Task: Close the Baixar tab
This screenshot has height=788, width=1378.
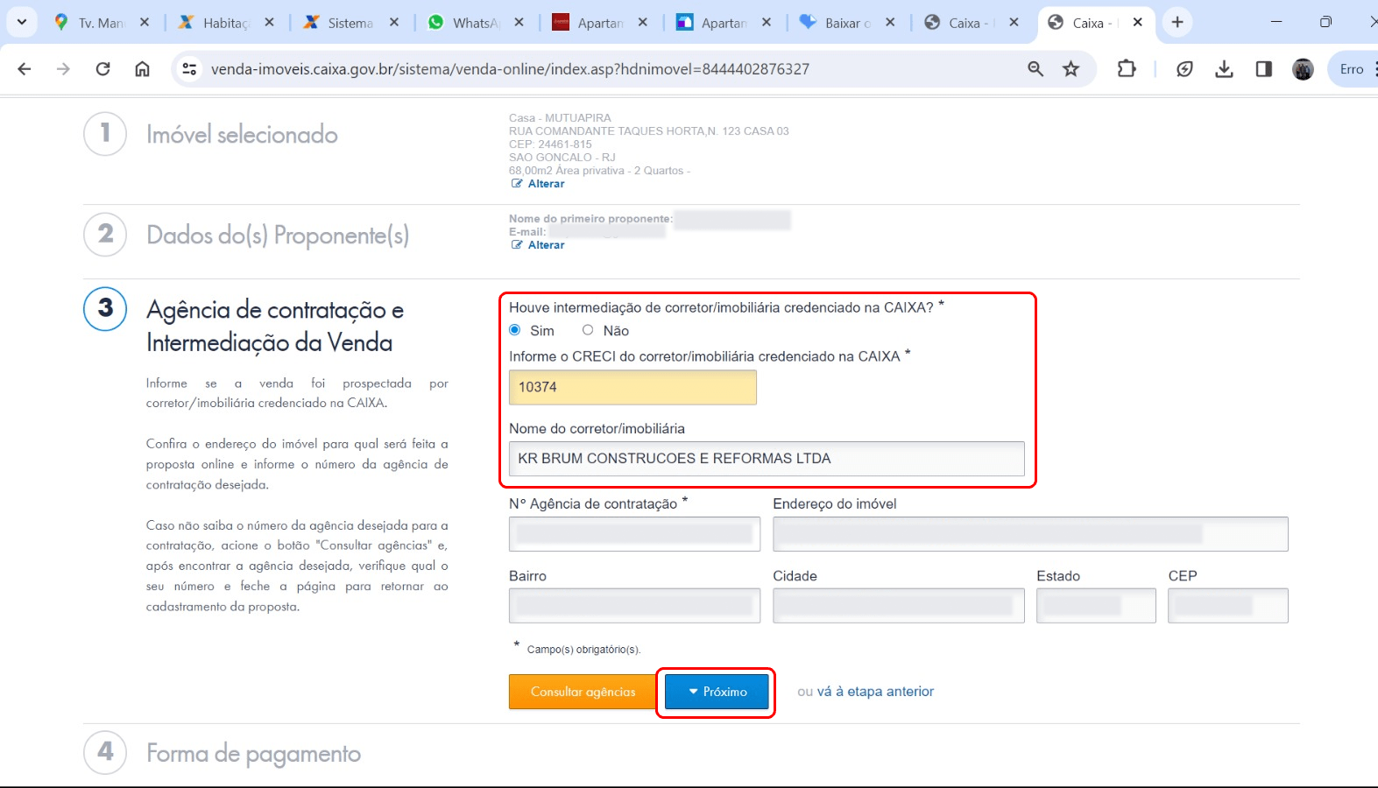Action: tap(890, 23)
